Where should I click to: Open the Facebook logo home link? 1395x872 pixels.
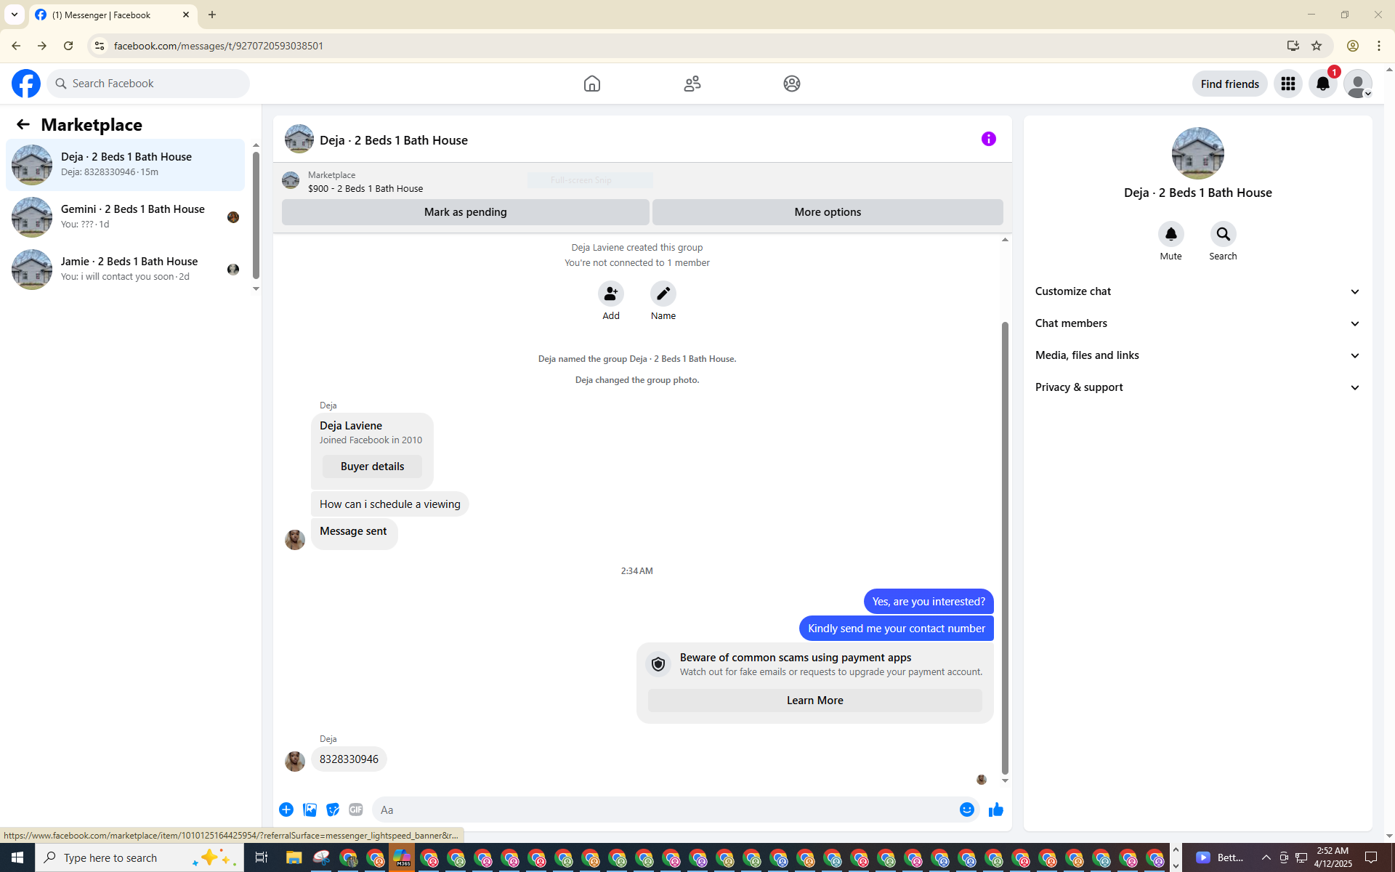[26, 84]
